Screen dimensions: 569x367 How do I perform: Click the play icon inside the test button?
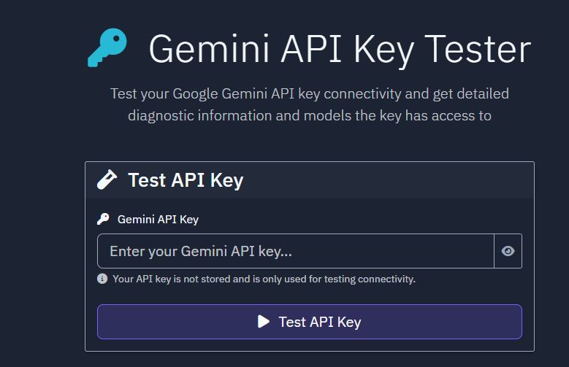[x=264, y=322]
